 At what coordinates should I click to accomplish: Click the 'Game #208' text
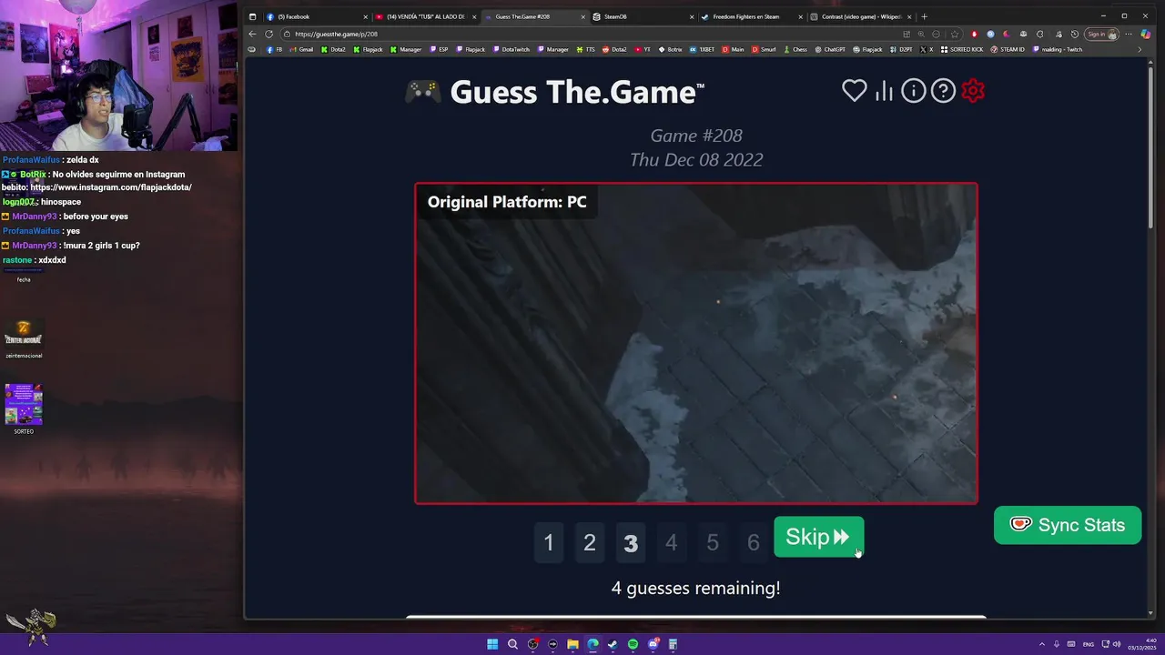coord(696,136)
